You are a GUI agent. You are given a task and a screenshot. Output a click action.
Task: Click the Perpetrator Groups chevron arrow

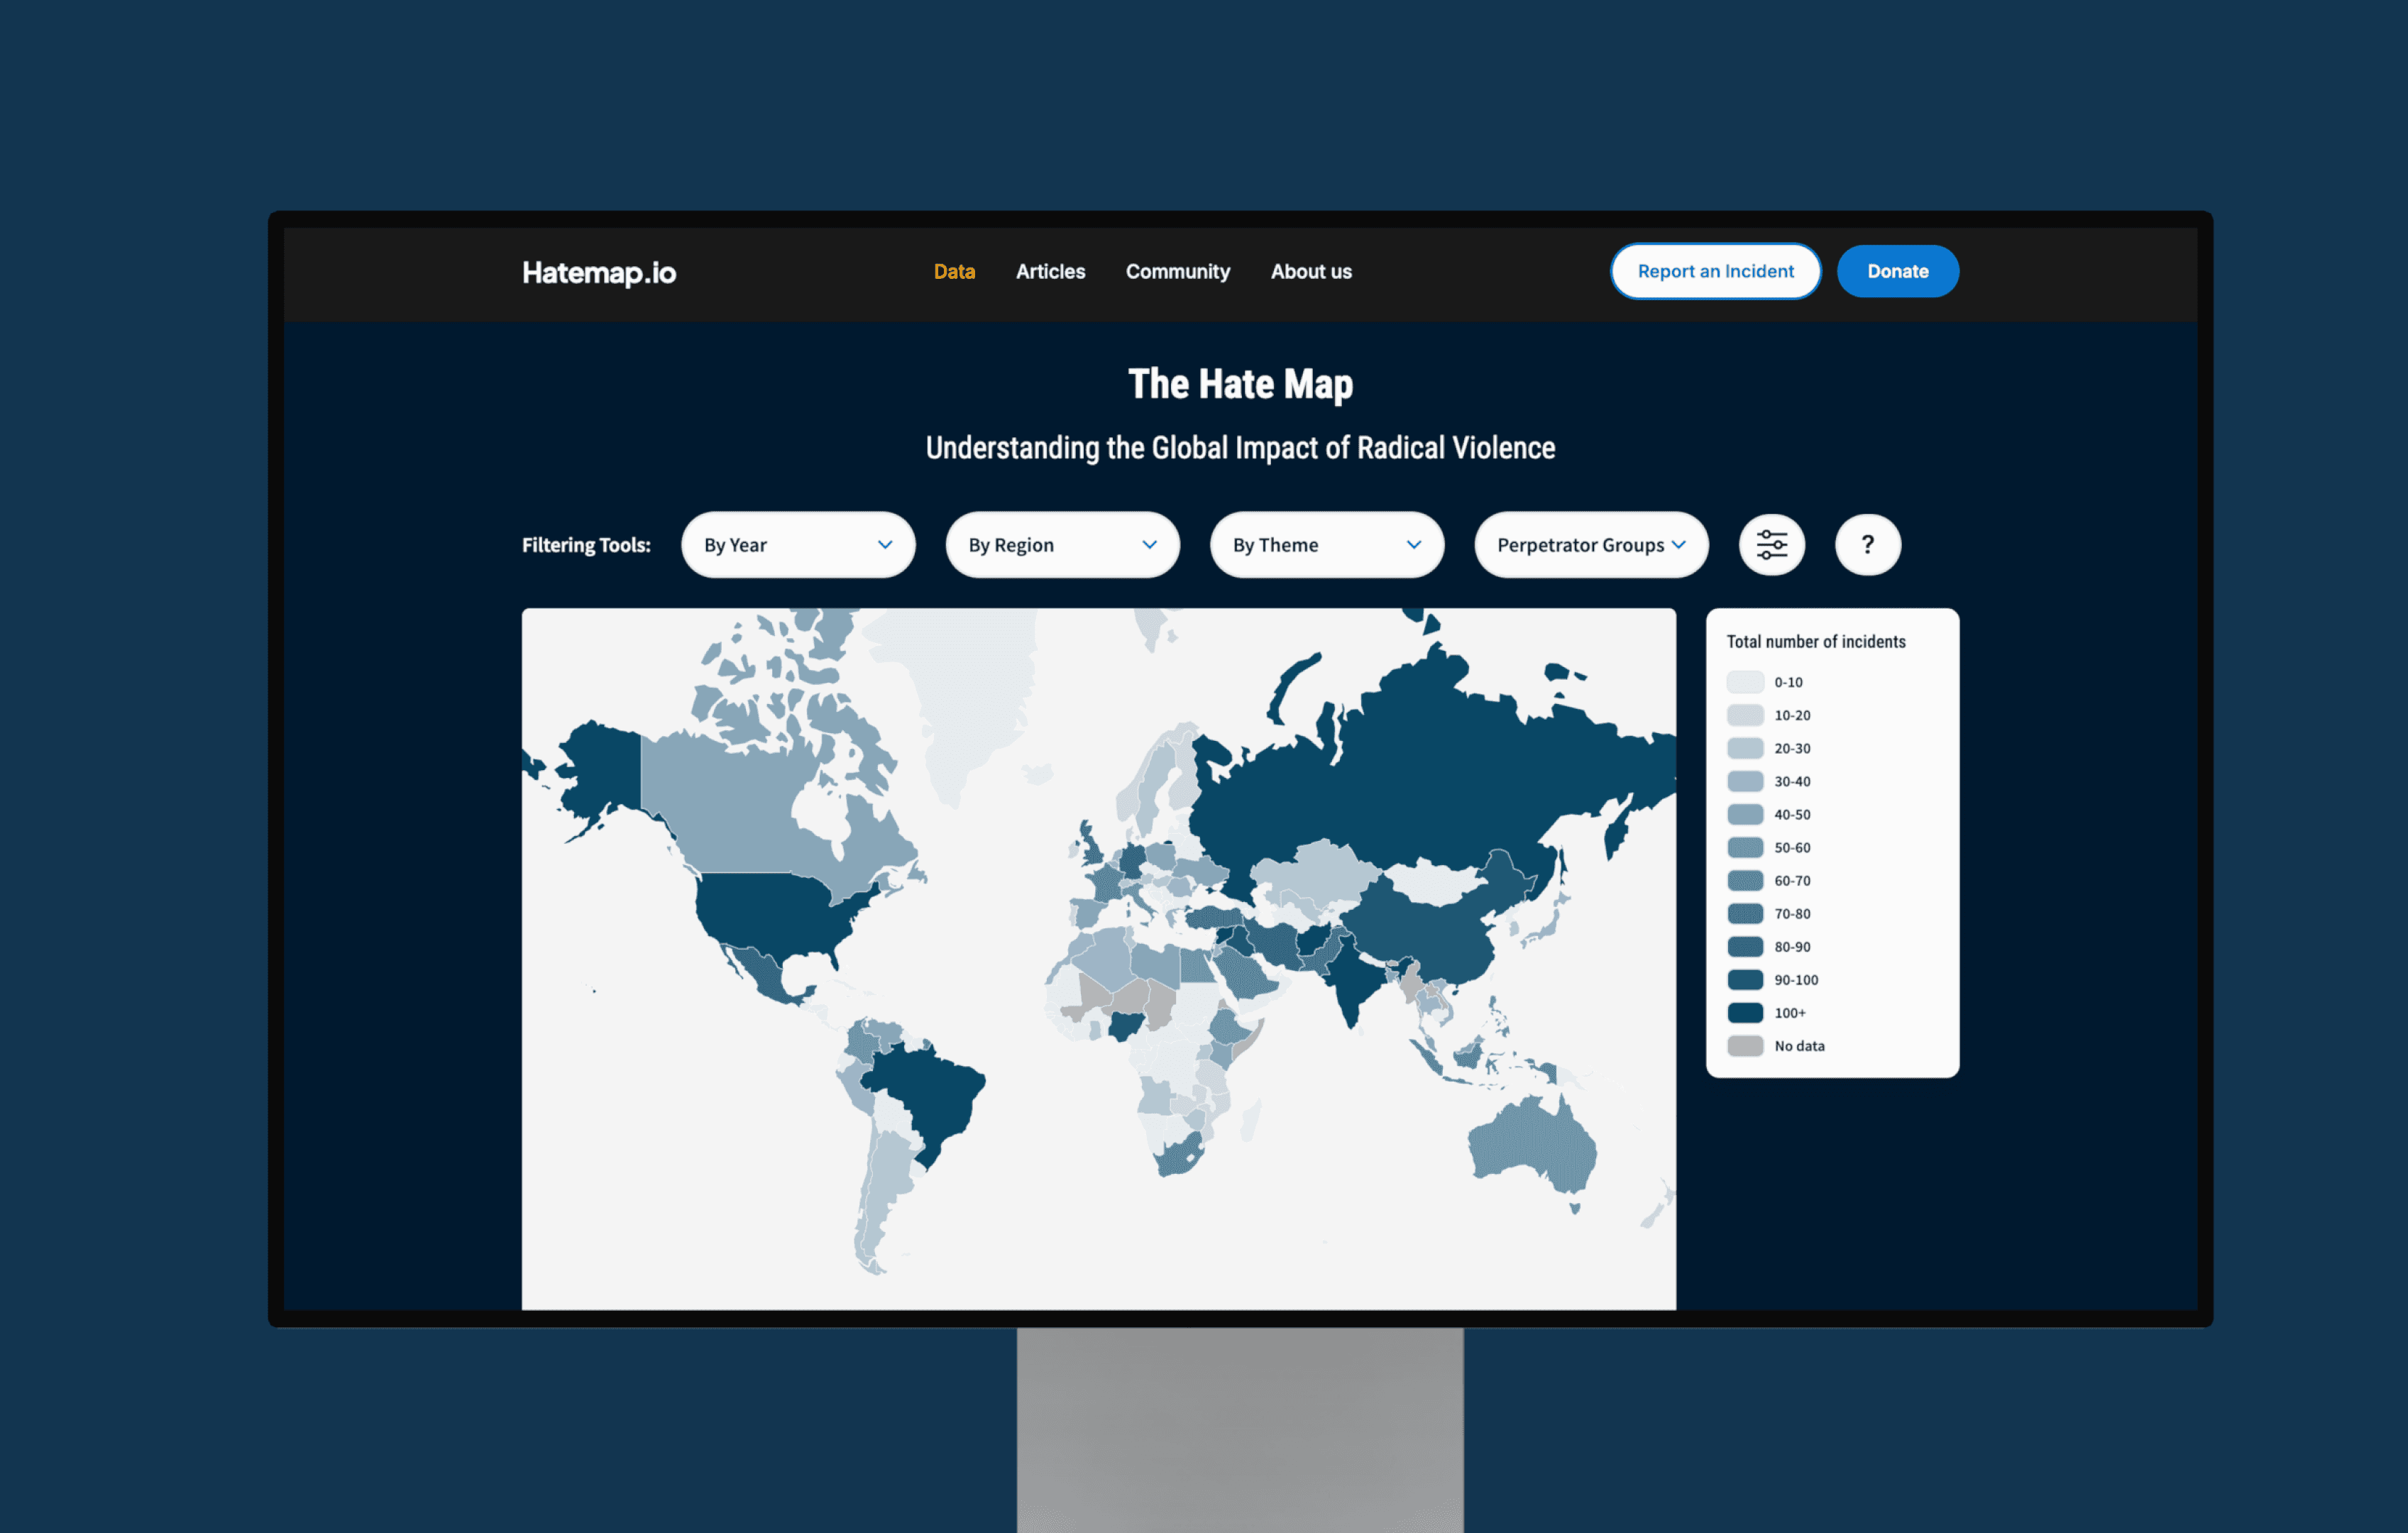tap(1678, 545)
